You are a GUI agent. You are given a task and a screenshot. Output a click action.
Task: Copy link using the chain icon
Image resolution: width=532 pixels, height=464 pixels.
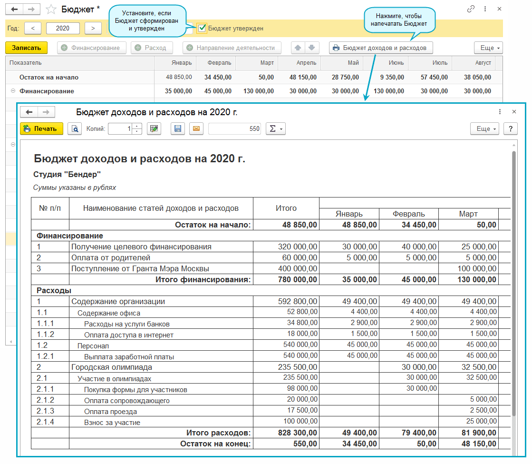pos(471,9)
